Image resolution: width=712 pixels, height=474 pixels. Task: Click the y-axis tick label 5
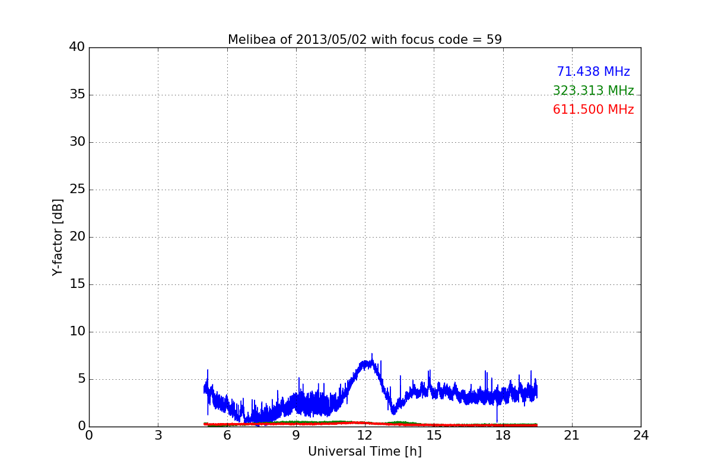coord(81,379)
